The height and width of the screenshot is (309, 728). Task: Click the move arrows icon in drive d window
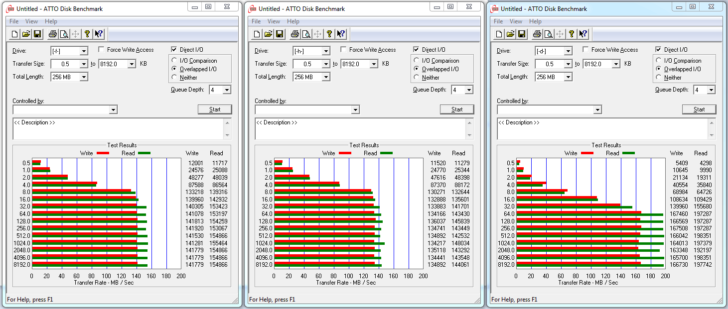coord(560,34)
